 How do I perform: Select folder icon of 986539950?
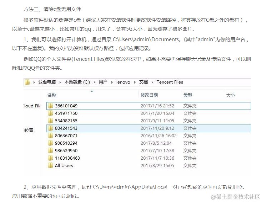point(50,151)
